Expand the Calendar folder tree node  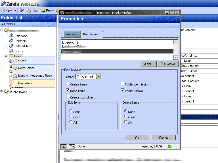pyautogui.click(x=6, y=35)
